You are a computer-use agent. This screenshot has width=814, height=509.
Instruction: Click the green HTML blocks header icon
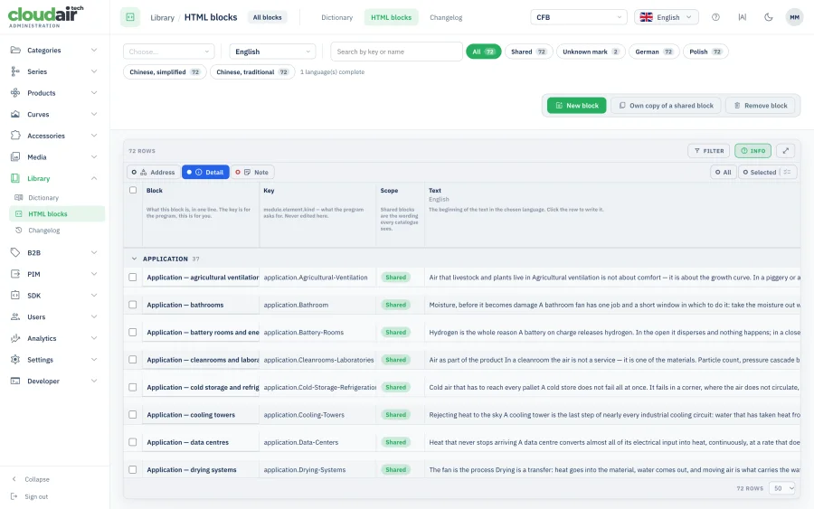click(x=130, y=17)
